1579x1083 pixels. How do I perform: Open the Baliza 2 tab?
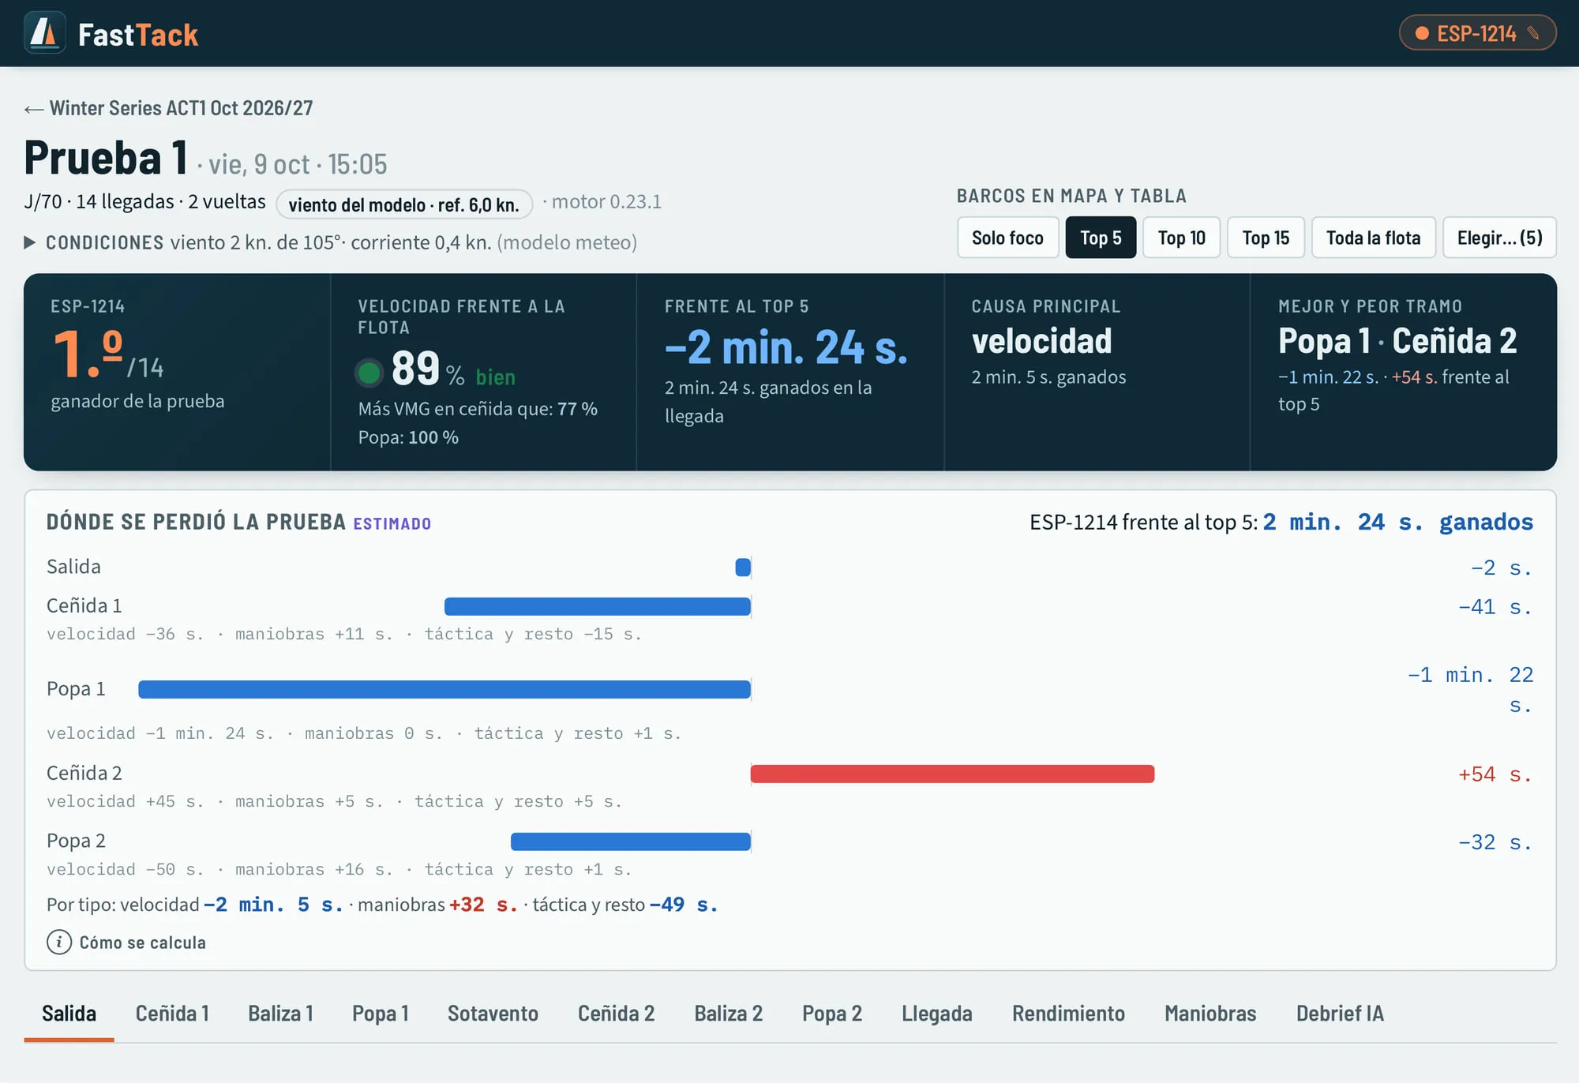(728, 1014)
